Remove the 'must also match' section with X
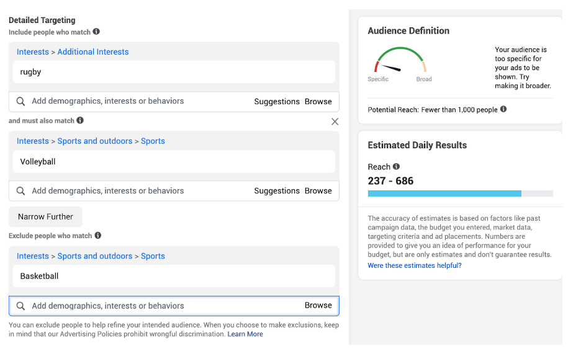Viewport: 581px width, 351px height. click(x=335, y=122)
